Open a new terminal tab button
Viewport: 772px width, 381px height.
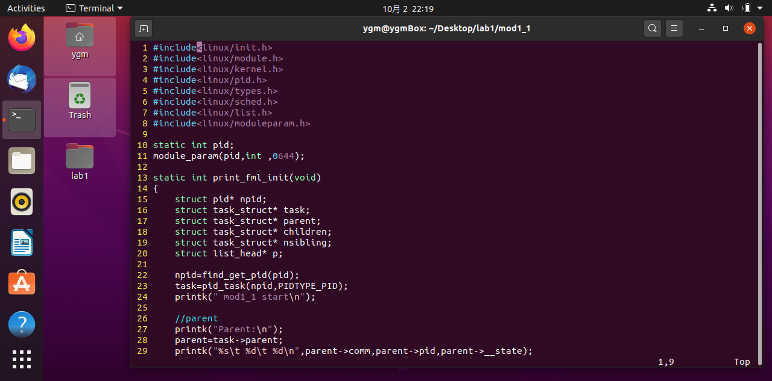[x=144, y=28]
